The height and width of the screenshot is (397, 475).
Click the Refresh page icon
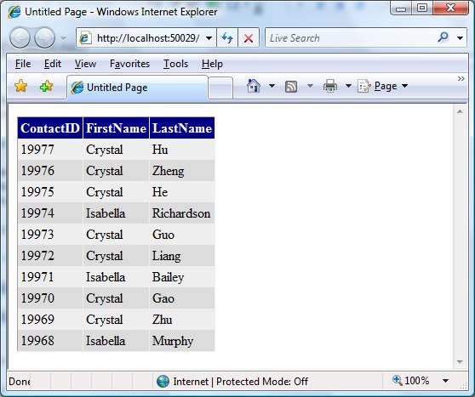pyautogui.click(x=227, y=37)
